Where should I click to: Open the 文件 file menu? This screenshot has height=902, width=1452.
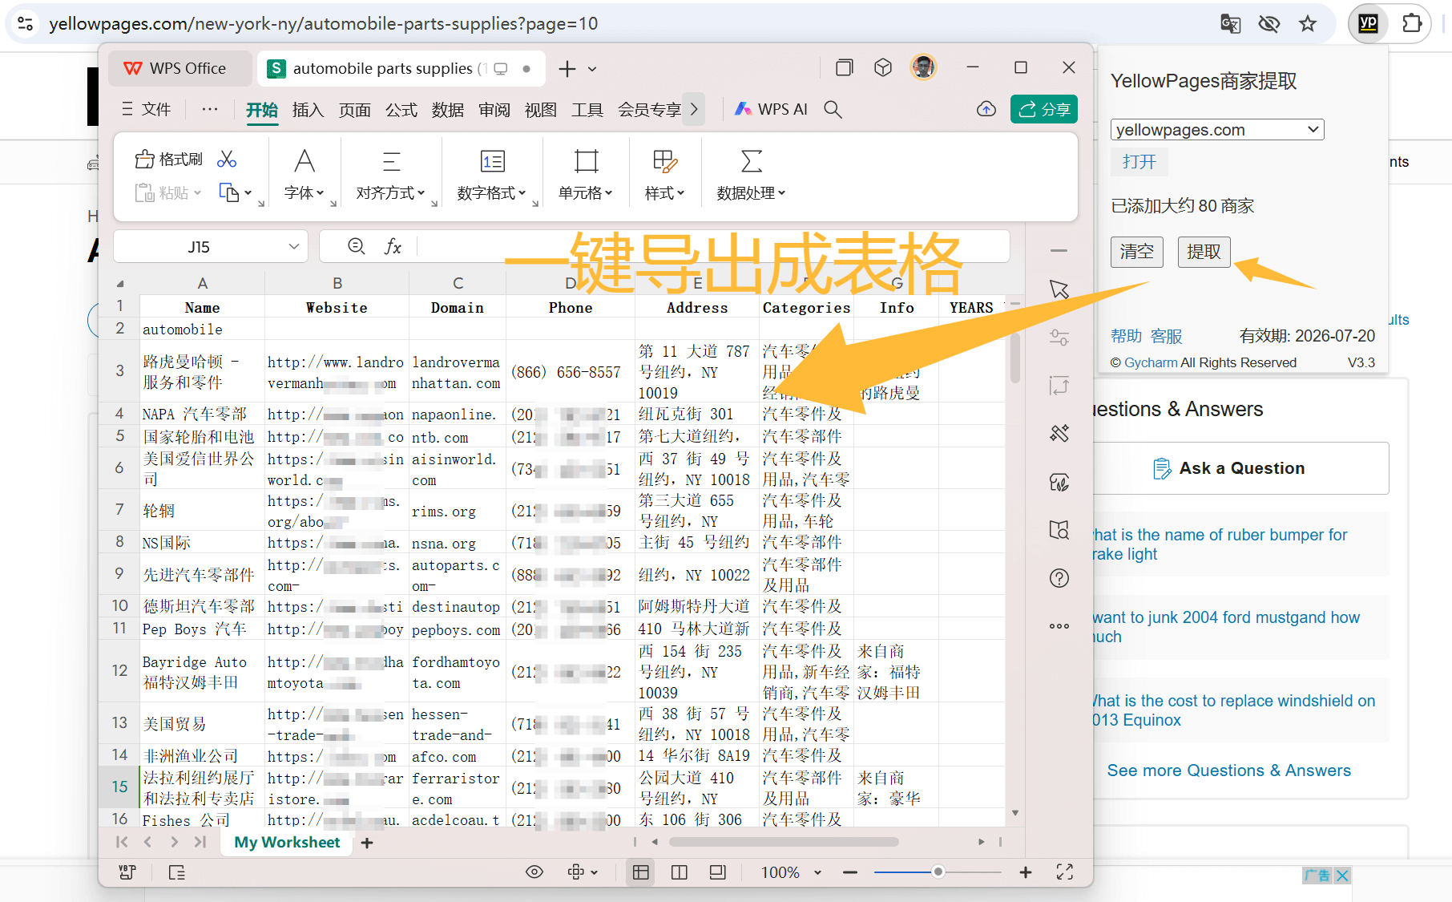coord(147,109)
